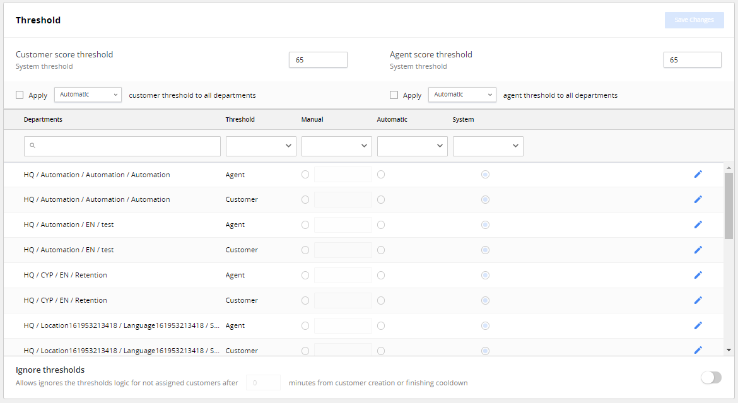
Task: Turn on the Ignore thresholds toggle
Action: click(711, 377)
